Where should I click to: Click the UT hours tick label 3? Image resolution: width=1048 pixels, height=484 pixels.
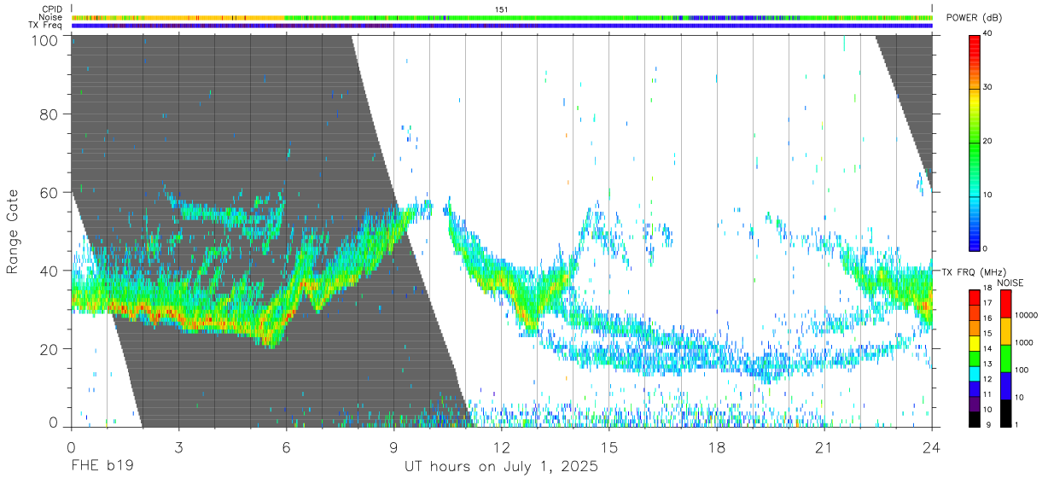coord(178,447)
